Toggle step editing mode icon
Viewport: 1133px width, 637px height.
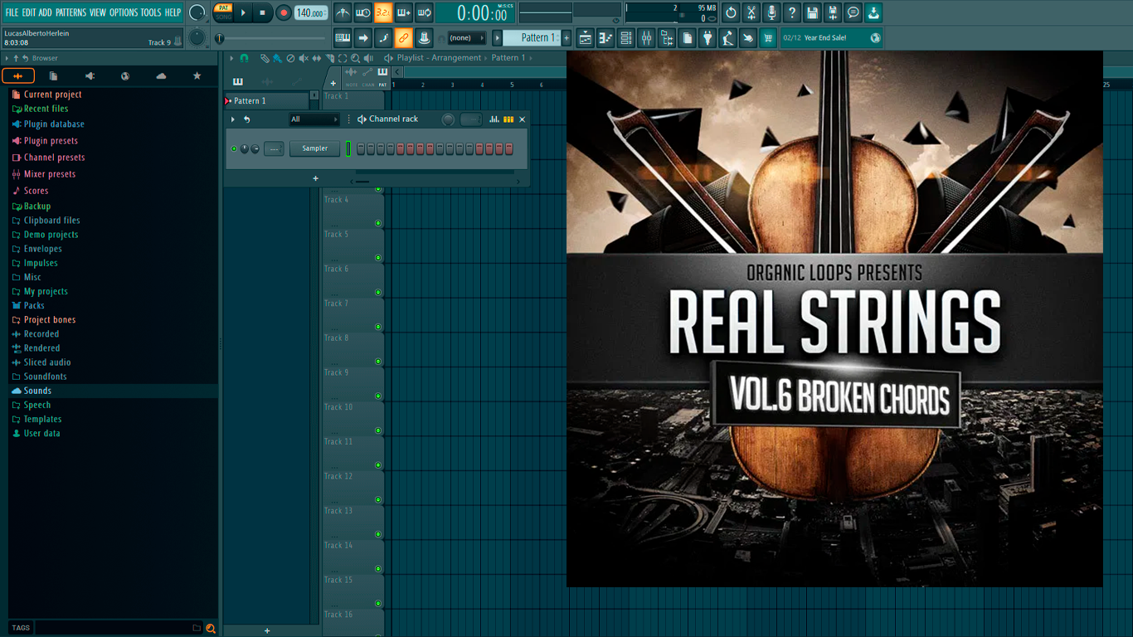pyautogui.click(x=383, y=37)
